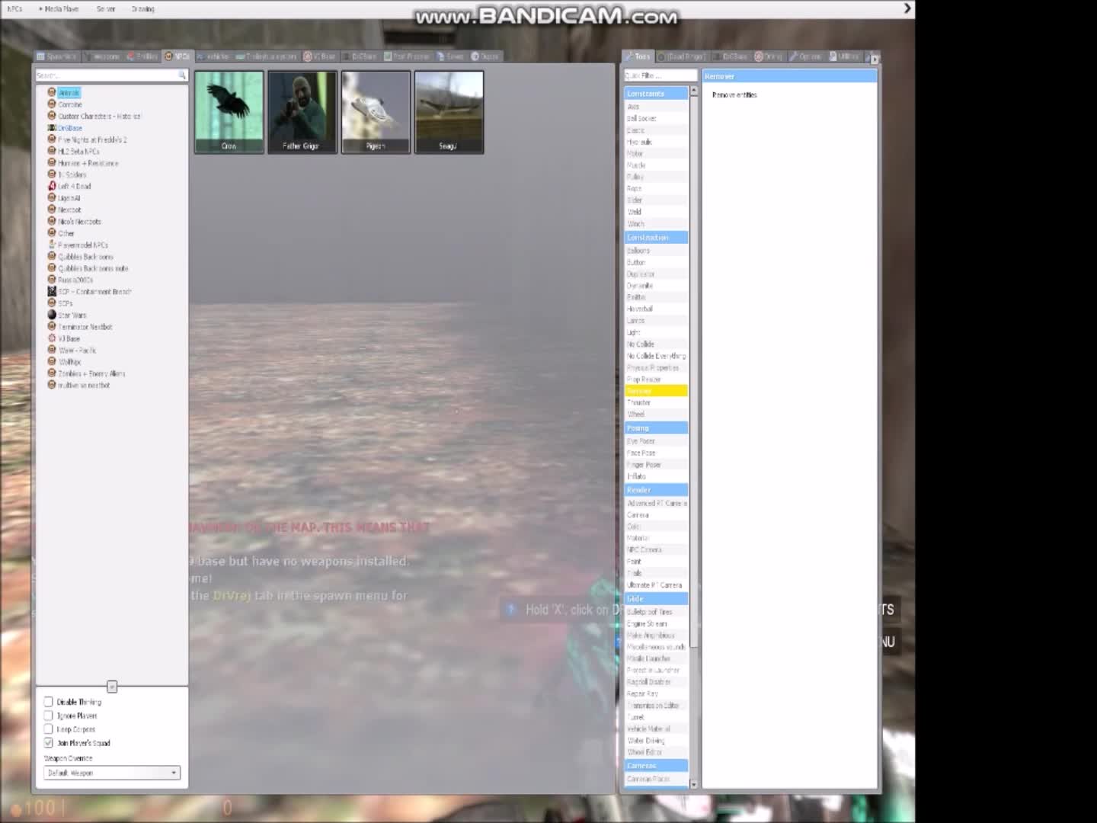
Task: Select the Weld tool
Action: tap(656, 212)
